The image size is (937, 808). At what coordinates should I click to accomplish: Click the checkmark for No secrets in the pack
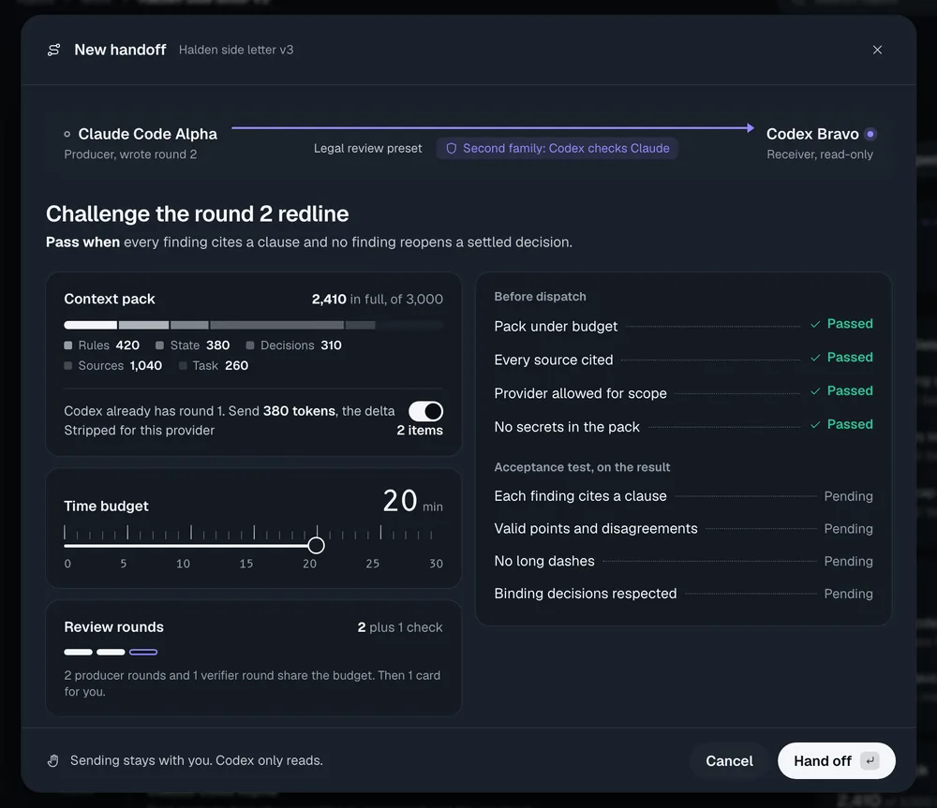coord(815,425)
